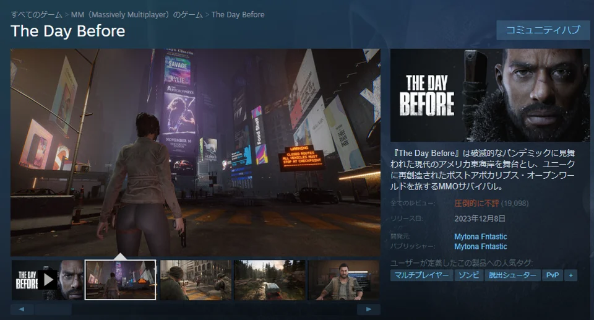This screenshot has height=320, width=594.
Task: Click the thumbnail strip scrollbar handle
Action: [53, 309]
